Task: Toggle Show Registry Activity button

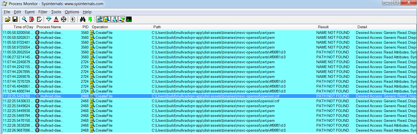Action: 100,19
